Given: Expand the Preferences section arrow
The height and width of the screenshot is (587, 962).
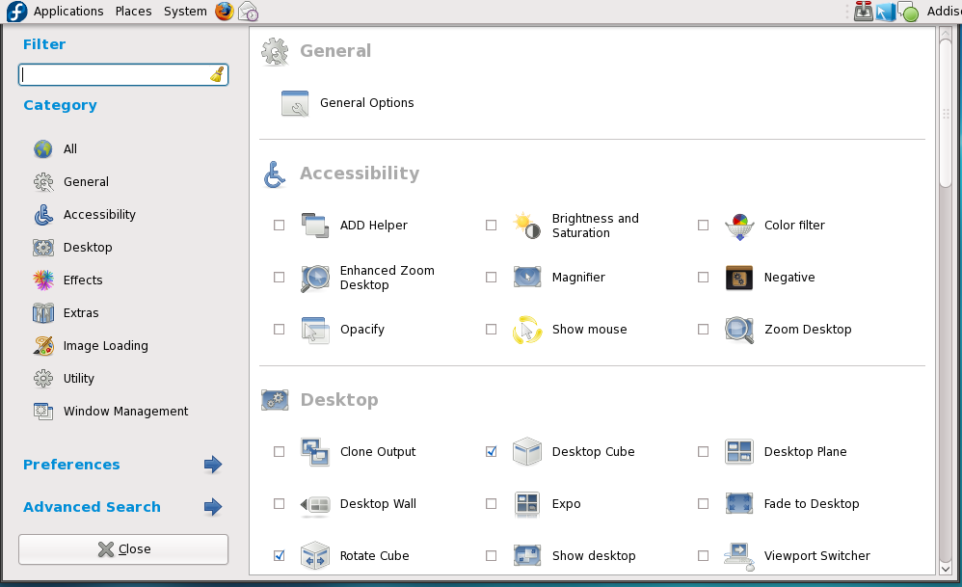Looking at the screenshot, I should tap(213, 465).
